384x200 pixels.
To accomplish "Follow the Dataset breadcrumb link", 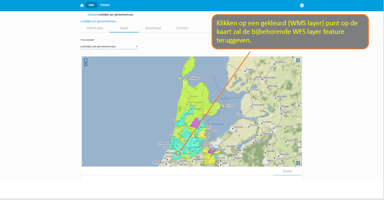I will coord(92,15).
